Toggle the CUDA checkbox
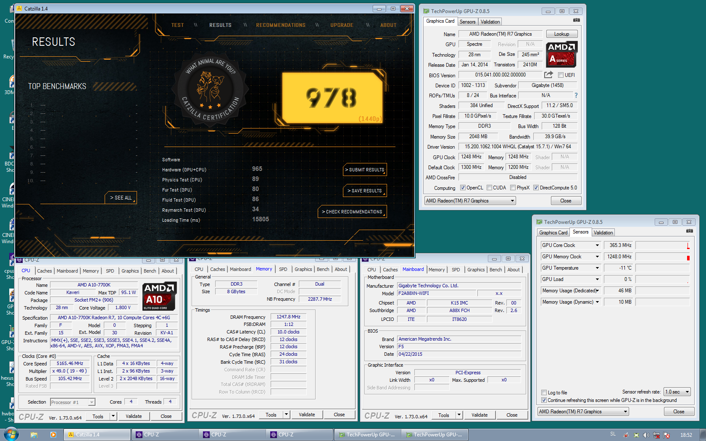The height and width of the screenshot is (441, 706). [489, 188]
